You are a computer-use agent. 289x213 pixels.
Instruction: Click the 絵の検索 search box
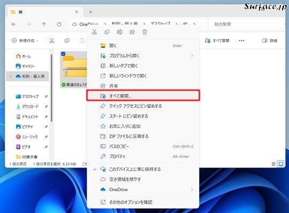pos(247,24)
